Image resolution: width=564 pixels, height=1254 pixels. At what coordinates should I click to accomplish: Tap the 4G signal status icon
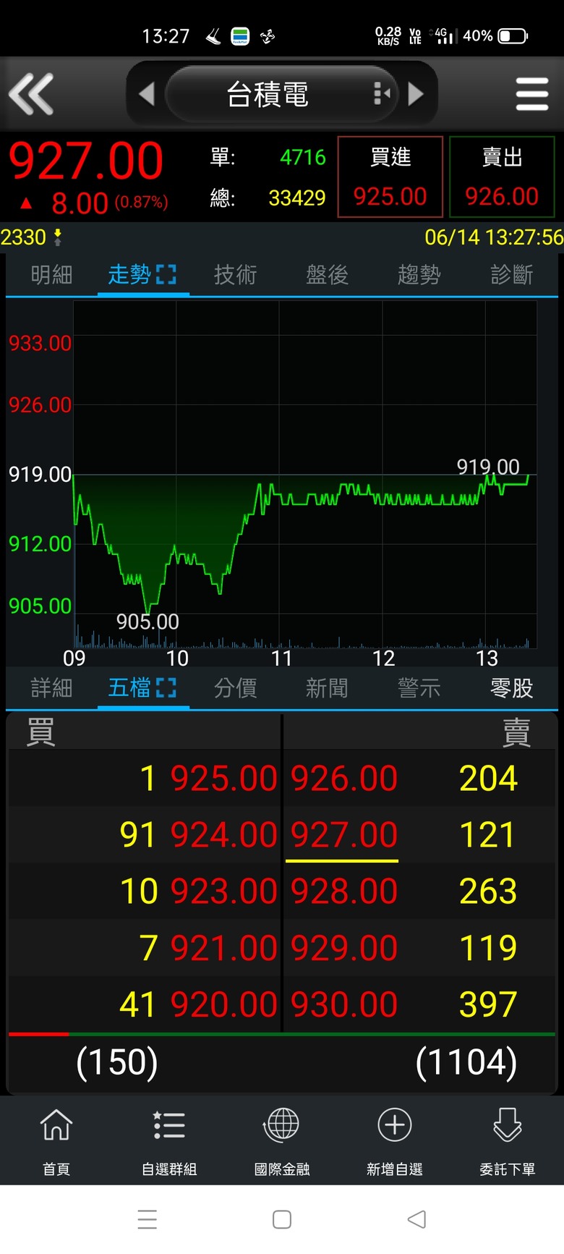click(x=443, y=35)
